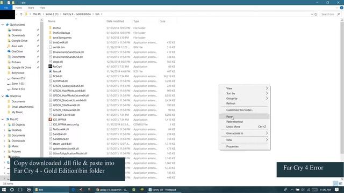
Task: Open the Group by submenu
Action: coord(245,99)
